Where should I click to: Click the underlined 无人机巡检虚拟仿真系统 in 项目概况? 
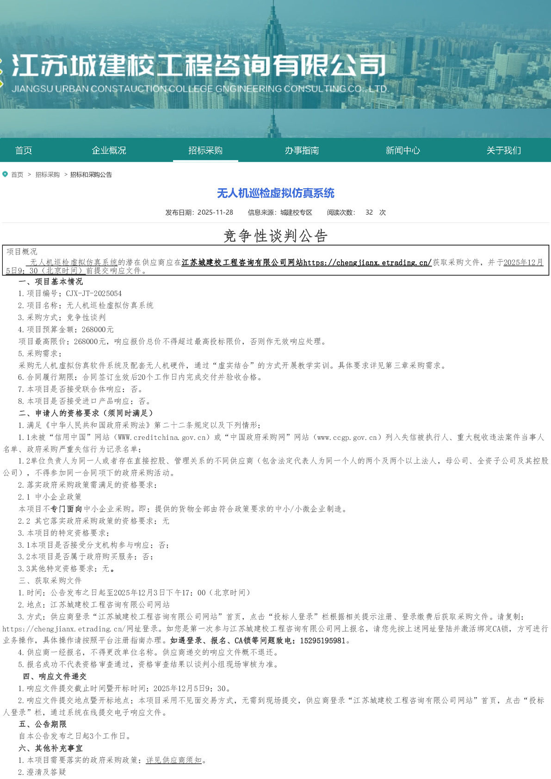(74, 263)
